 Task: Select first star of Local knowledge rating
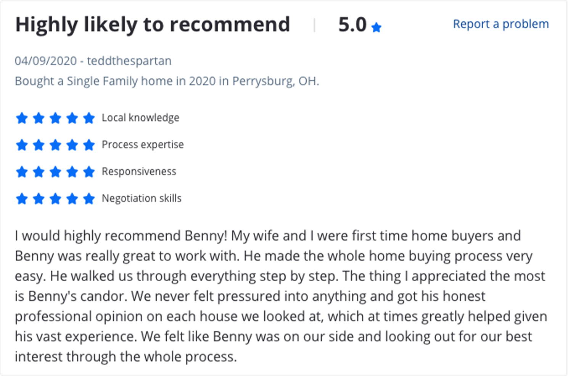(x=22, y=118)
